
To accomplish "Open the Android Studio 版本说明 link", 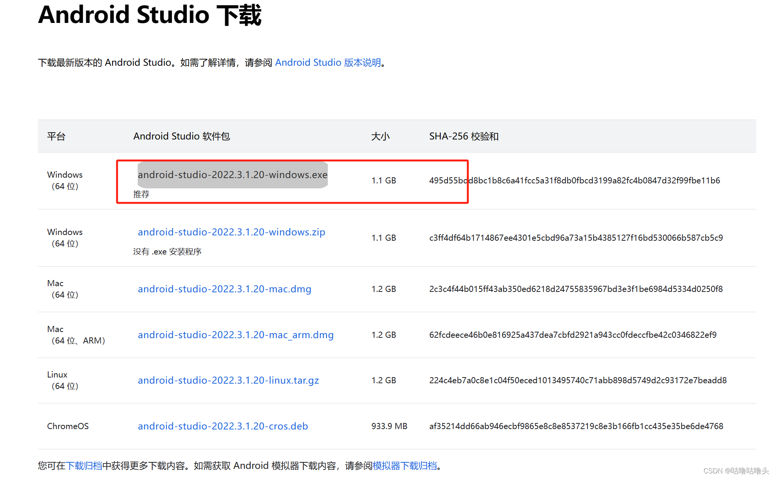I will tap(328, 62).
